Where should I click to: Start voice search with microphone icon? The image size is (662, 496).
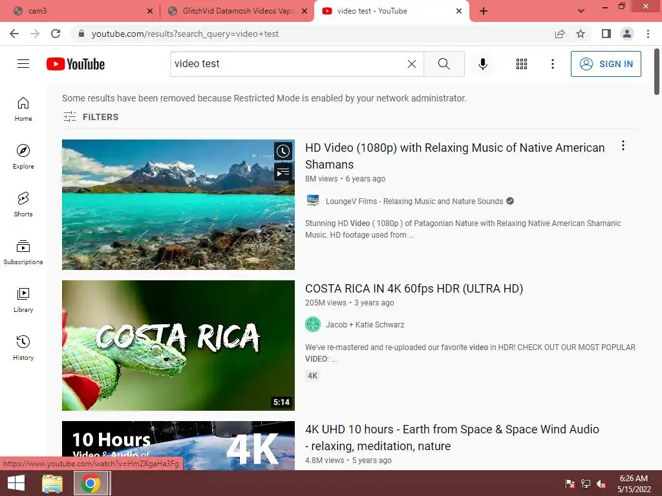pyautogui.click(x=482, y=64)
